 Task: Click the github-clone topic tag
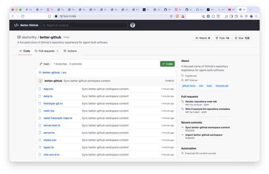[189, 86]
